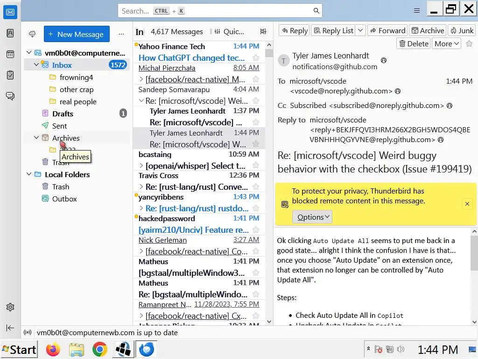Star the bcastaing openai/whisper message
The height and width of the screenshot is (359, 478).
256,165
